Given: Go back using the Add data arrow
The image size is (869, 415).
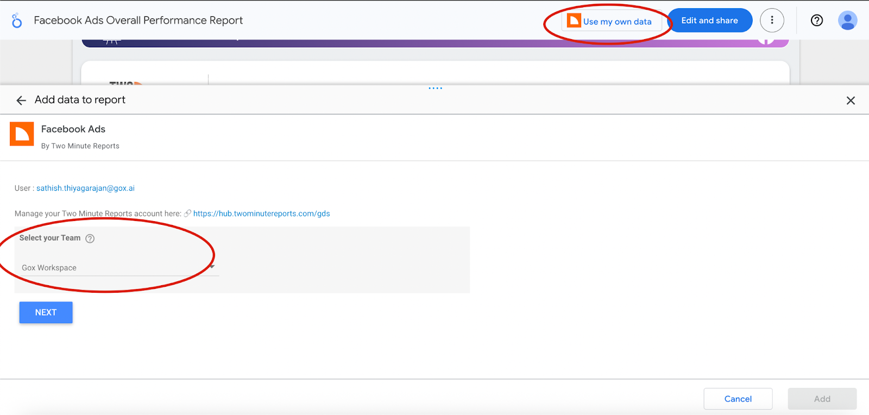Looking at the screenshot, I should click(21, 100).
